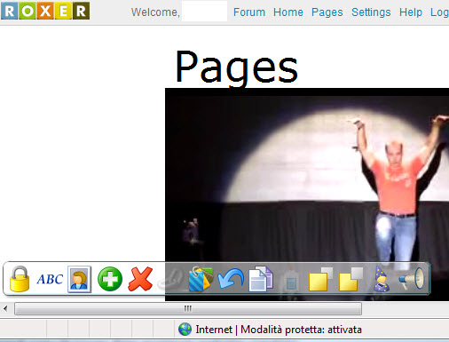
Task: Click the glue bottle paste icon
Action: (291, 279)
